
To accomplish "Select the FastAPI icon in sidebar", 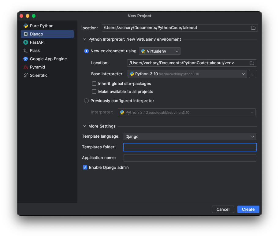I will pos(26,43).
